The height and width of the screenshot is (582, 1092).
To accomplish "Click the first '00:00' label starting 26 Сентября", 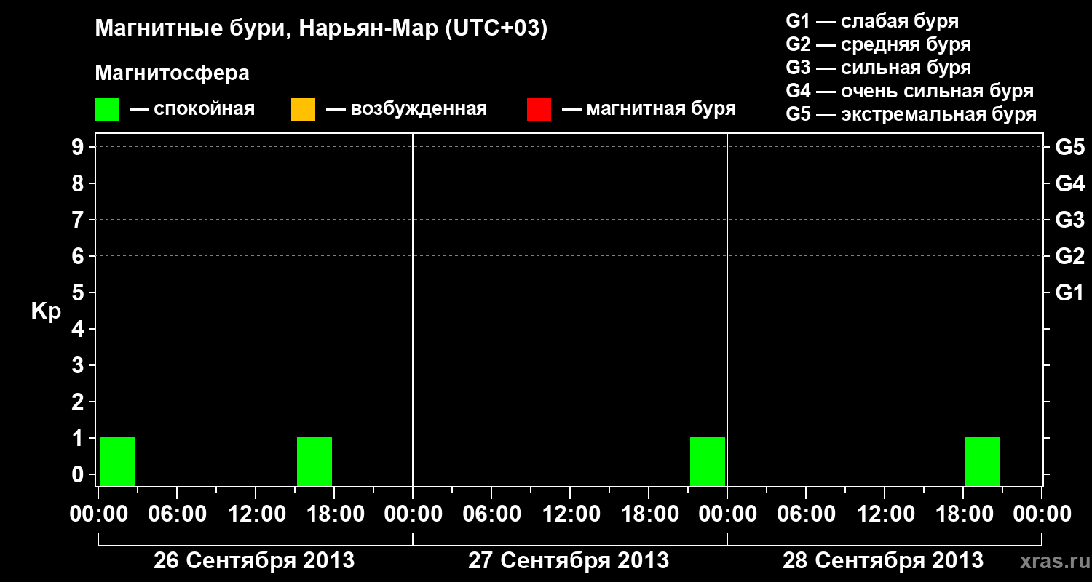I will point(98,514).
